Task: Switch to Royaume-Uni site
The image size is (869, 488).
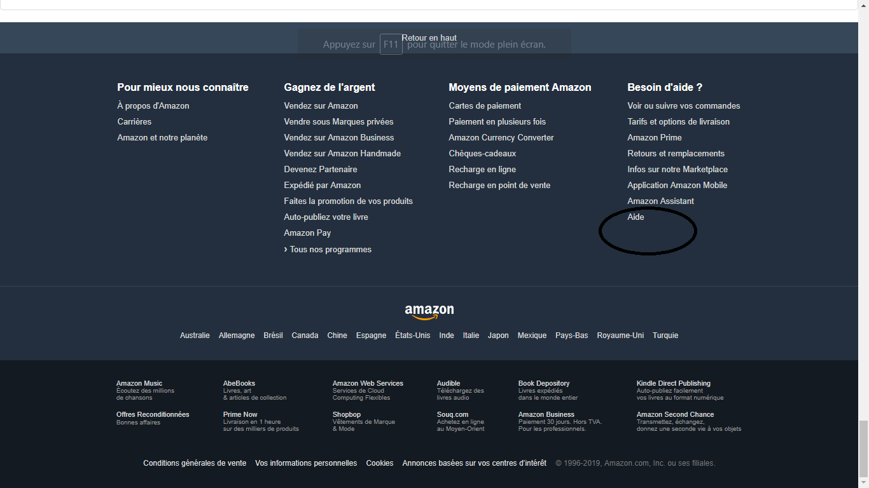Action: [620, 335]
